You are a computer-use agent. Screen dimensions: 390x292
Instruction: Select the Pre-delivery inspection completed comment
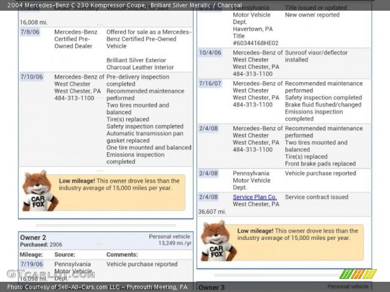tap(138, 80)
